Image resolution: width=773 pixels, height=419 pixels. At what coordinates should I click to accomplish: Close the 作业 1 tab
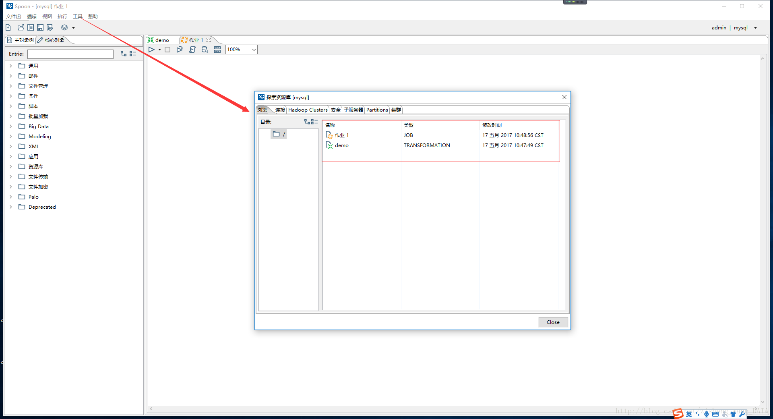point(209,40)
